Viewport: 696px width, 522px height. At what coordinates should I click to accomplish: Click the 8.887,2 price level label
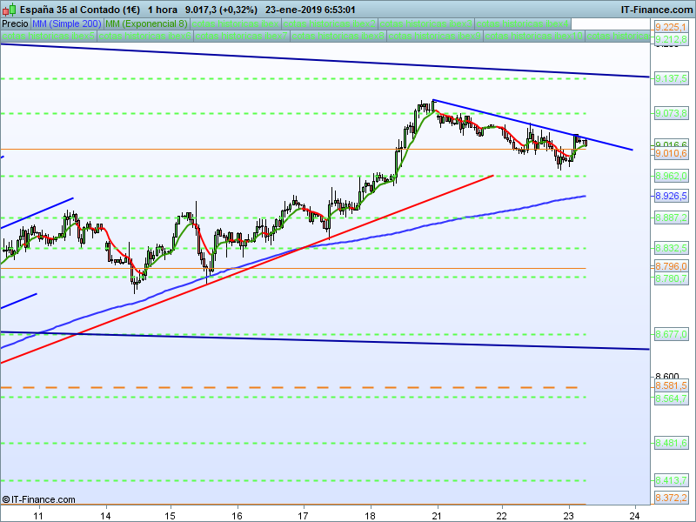(671, 217)
